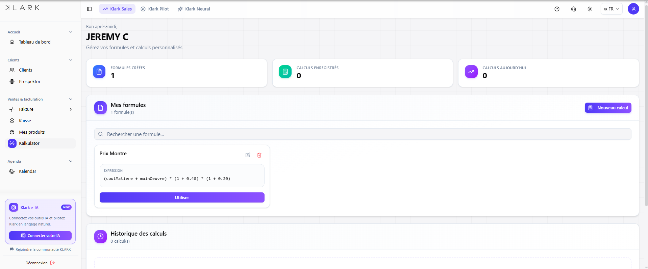This screenshot has width=648, height=269.
Task: Switch to the Klark Pilot tab
Action: point(155,9)
